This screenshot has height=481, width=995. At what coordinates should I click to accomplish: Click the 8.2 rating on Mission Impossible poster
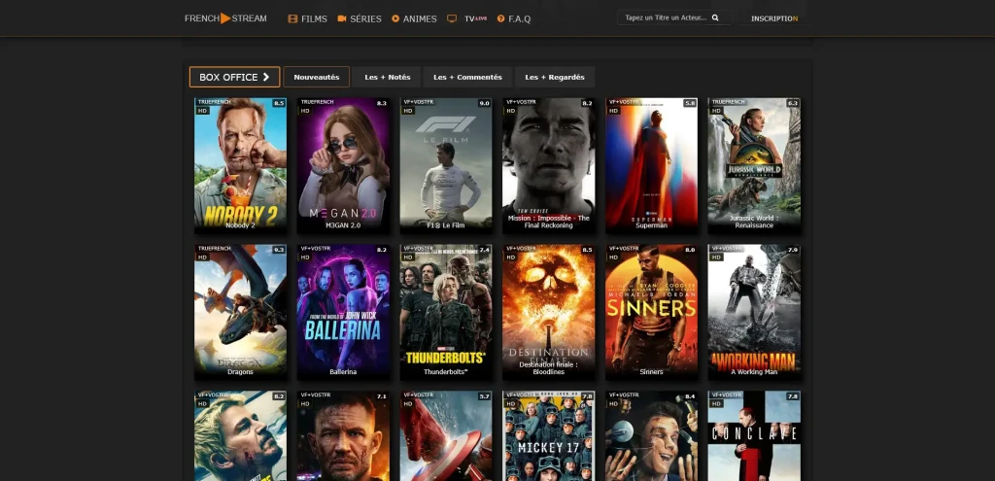[x=587, y=103]
